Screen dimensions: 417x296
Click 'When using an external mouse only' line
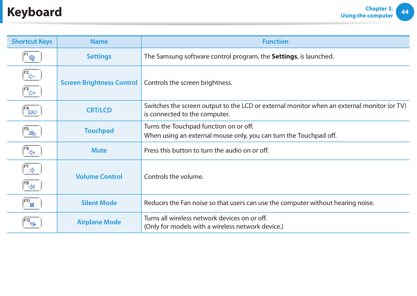240,136
